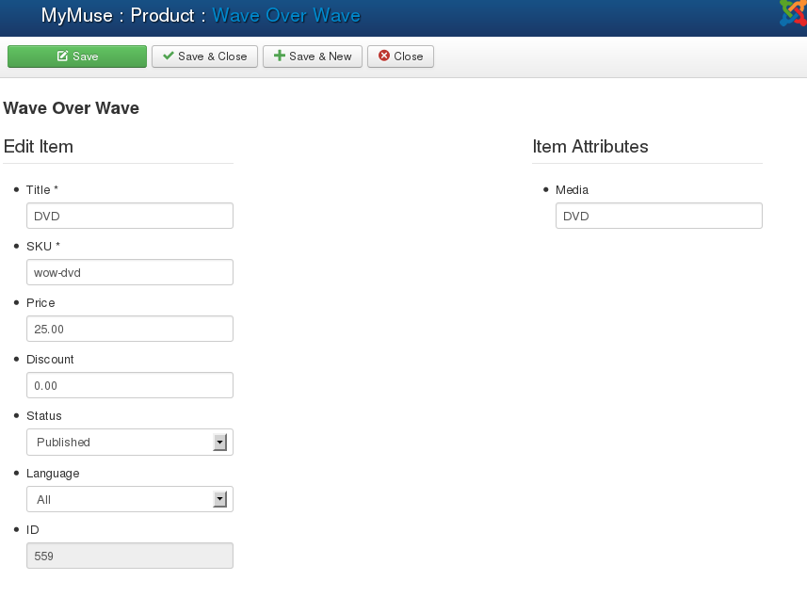The image size is (807, 613).
Task: Click the Wave Over Wave header title
Action: click(285, 16)
